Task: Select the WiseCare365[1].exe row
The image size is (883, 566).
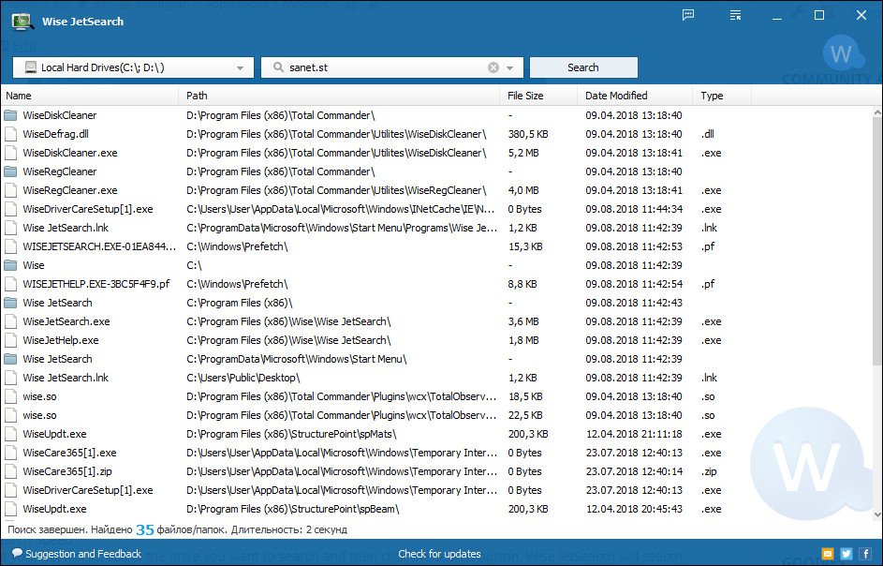Action: click(436, 453)
